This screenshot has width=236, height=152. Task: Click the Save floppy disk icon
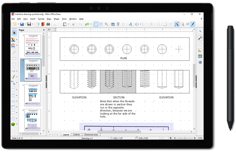point(29,24)
